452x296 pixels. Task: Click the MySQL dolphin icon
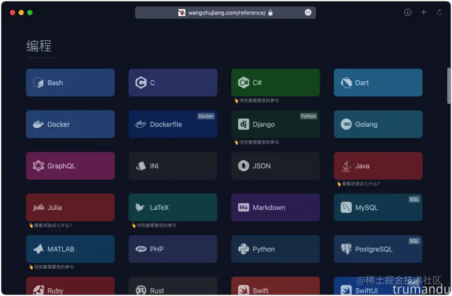(346, 207)
